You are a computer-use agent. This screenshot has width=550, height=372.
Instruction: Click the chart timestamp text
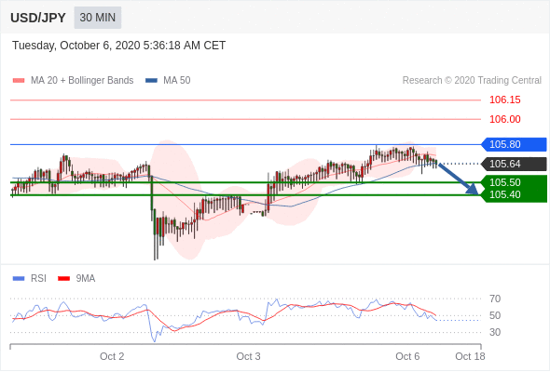[x=119, y=46]
